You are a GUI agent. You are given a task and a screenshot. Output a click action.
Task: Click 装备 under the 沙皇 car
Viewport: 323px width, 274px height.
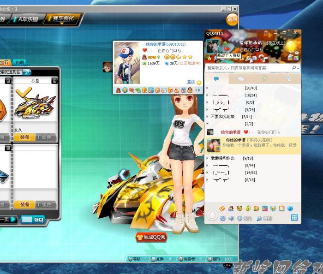point(24,137)
